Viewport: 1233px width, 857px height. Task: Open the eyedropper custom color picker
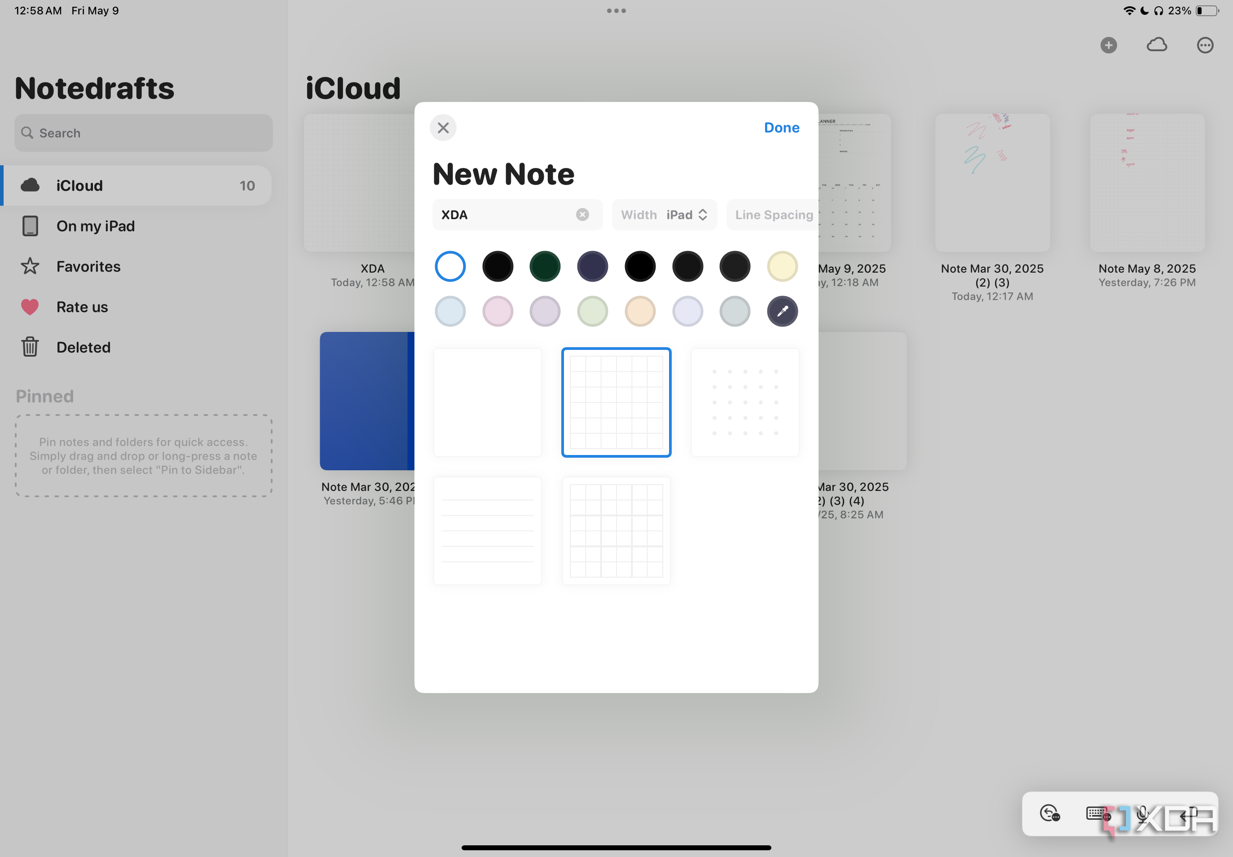(782, 311)
